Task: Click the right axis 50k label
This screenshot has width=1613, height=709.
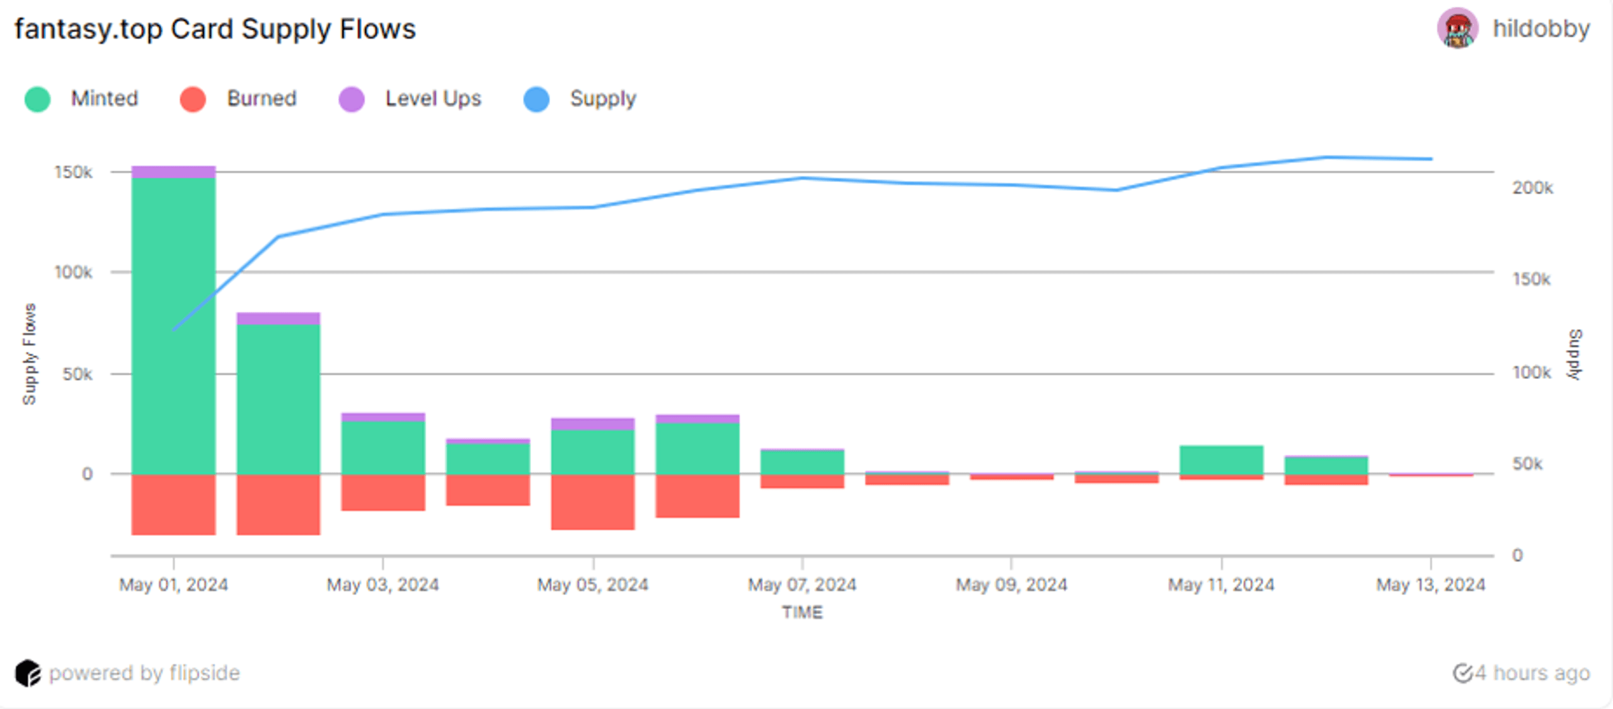Action: (1528, 464)
